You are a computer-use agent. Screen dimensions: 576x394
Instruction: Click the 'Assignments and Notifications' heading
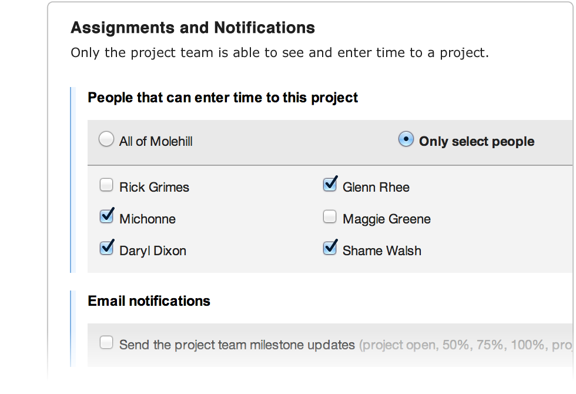pyautogui.click(x=193, y=28)
